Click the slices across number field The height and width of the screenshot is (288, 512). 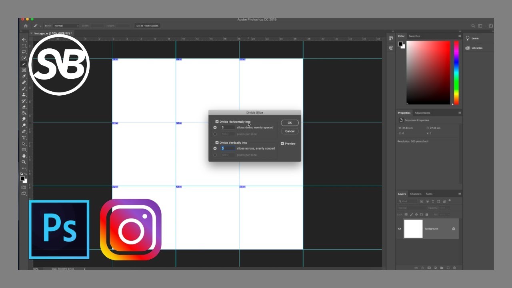228,148
